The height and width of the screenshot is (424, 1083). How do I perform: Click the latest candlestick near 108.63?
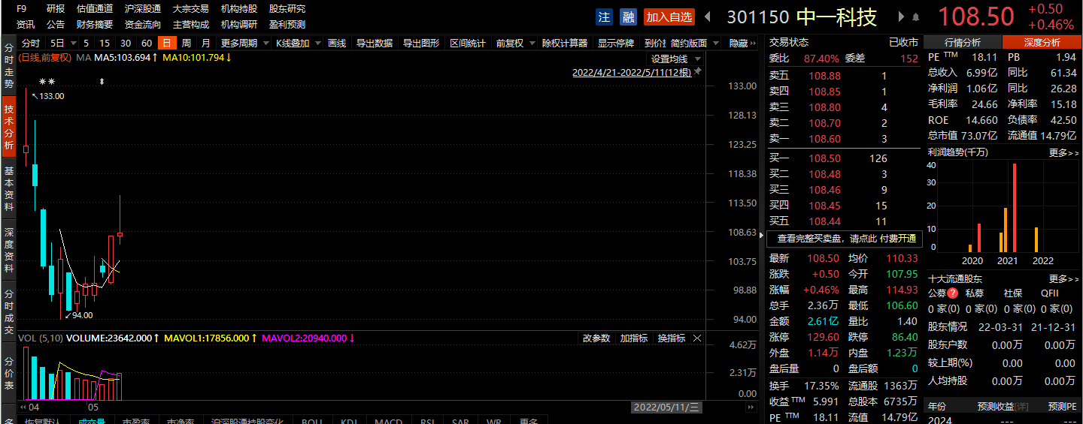(x=120, y=235)
